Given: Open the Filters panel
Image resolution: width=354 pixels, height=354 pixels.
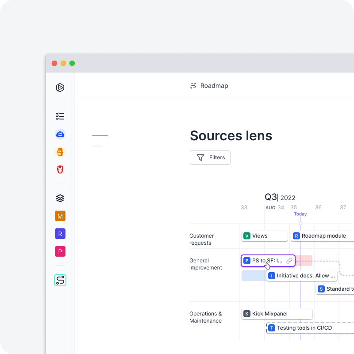Looking at the screenshot, I should (210, 157).
